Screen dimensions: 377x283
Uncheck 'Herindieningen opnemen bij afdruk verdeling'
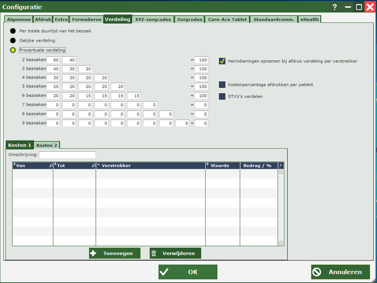click(222, 61)
